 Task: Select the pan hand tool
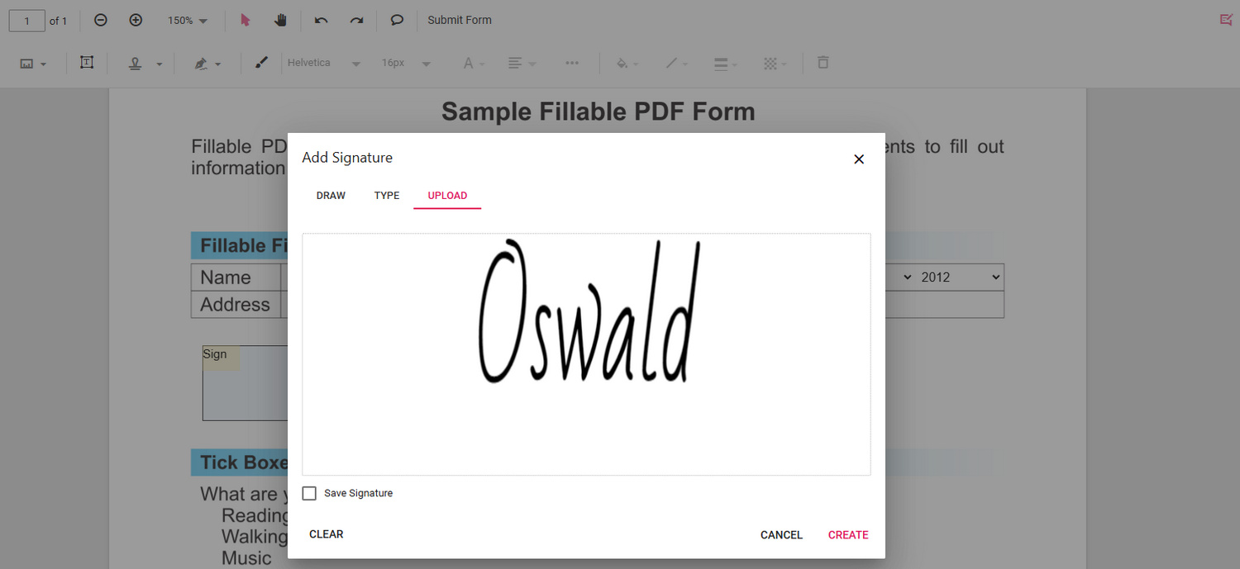(x=280, y=20)
